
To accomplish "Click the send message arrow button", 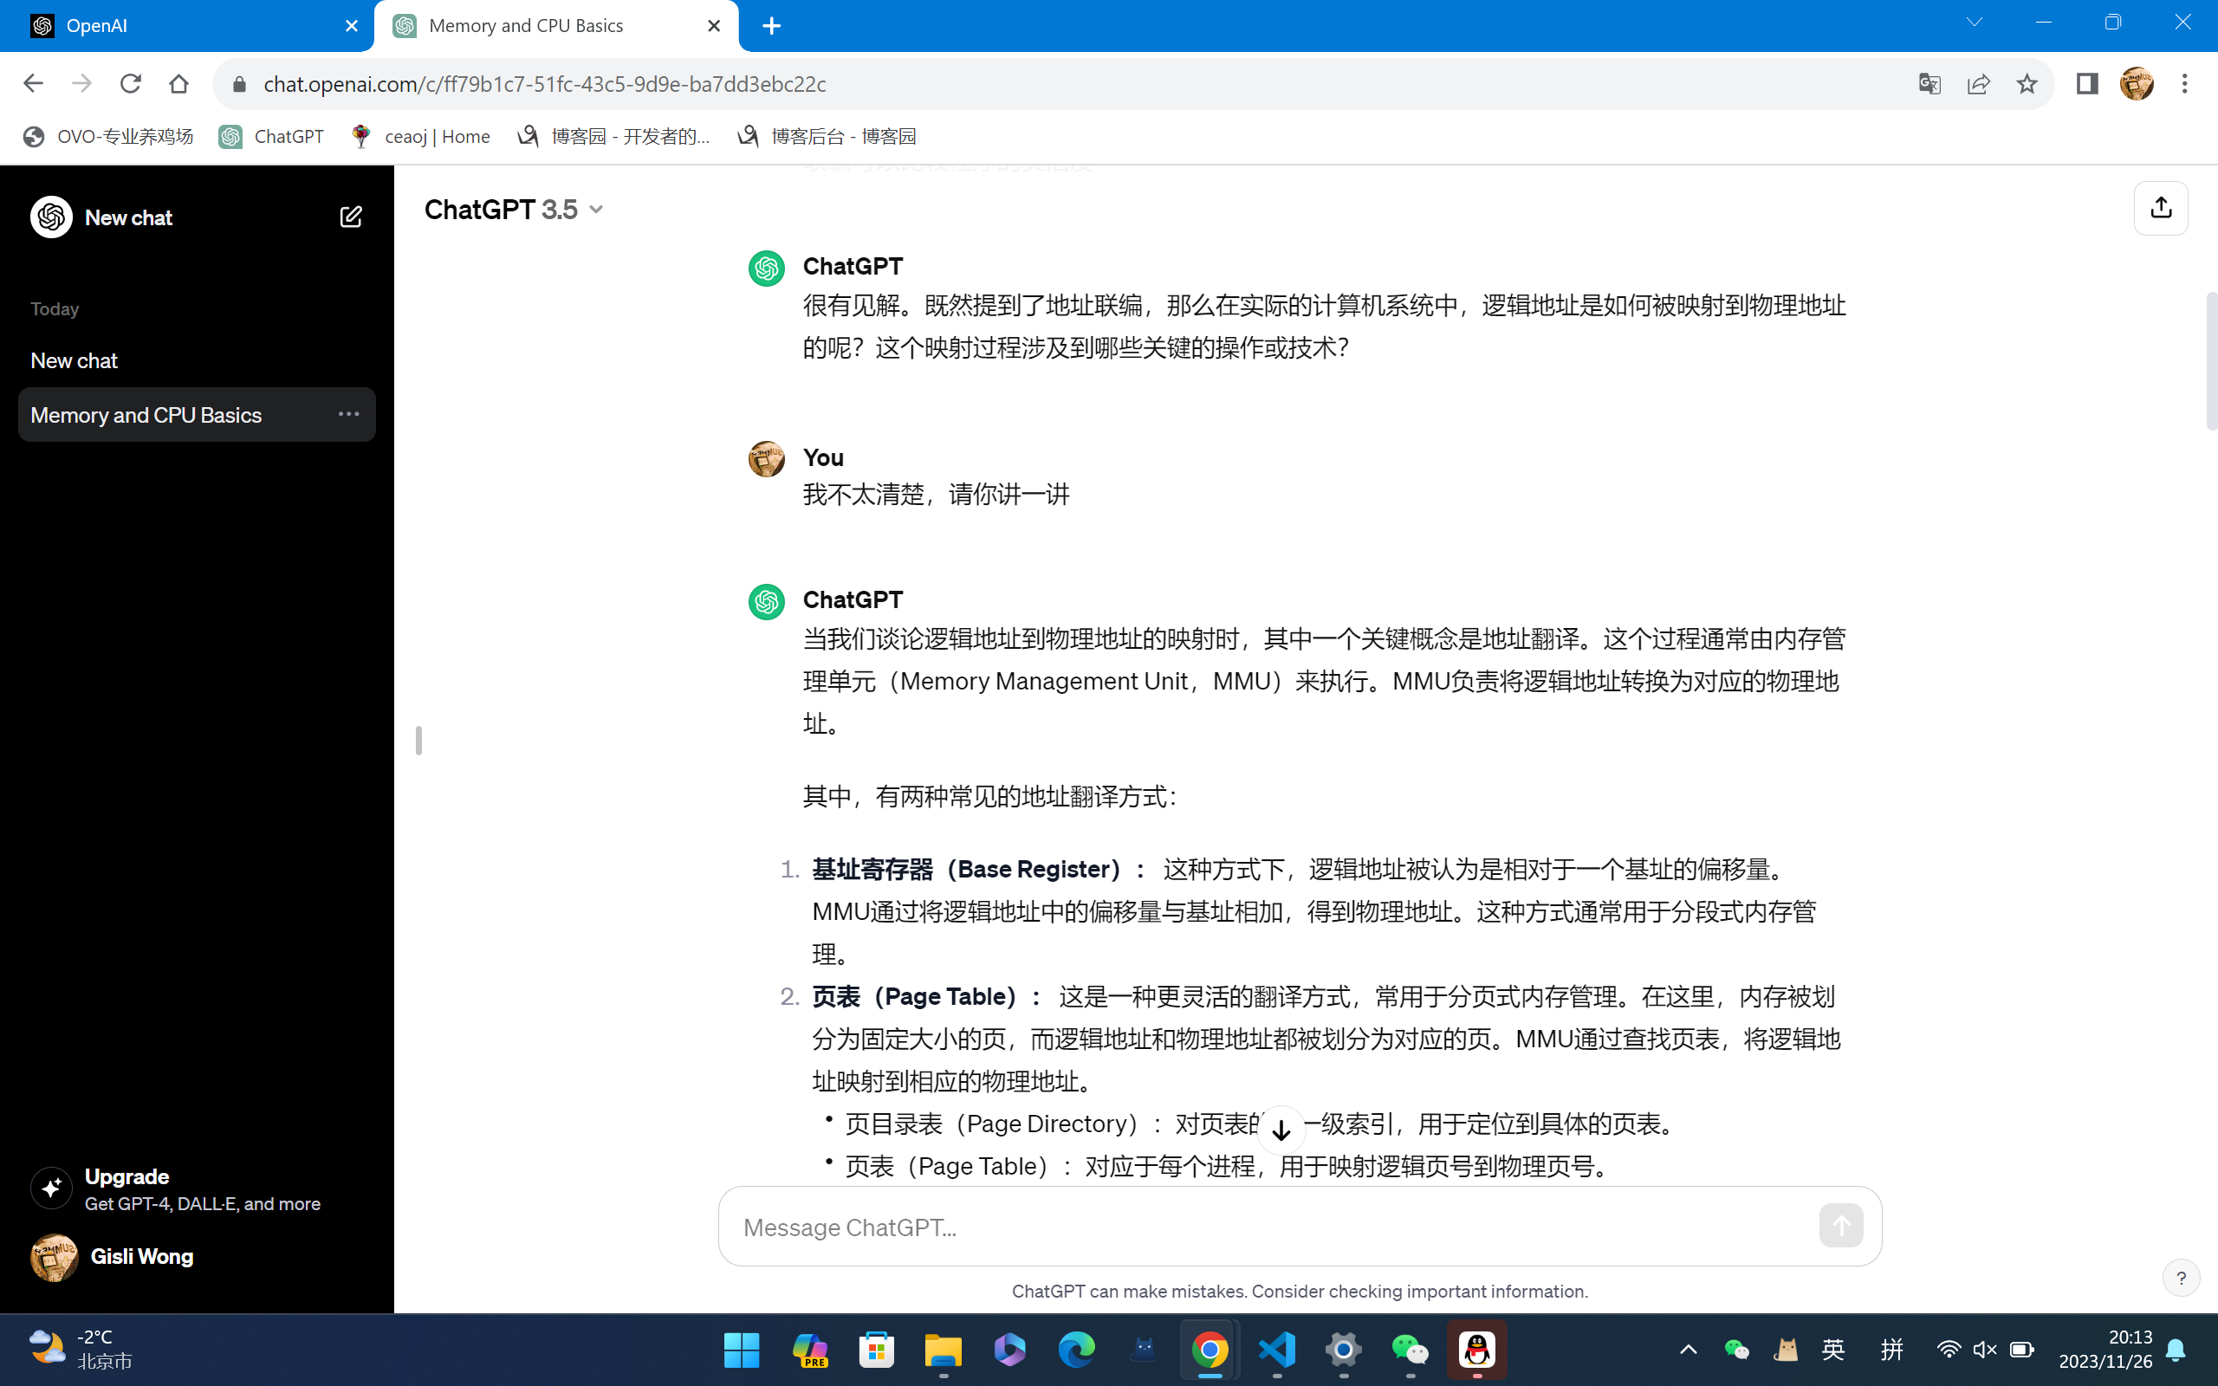I will point(1840,1226).
